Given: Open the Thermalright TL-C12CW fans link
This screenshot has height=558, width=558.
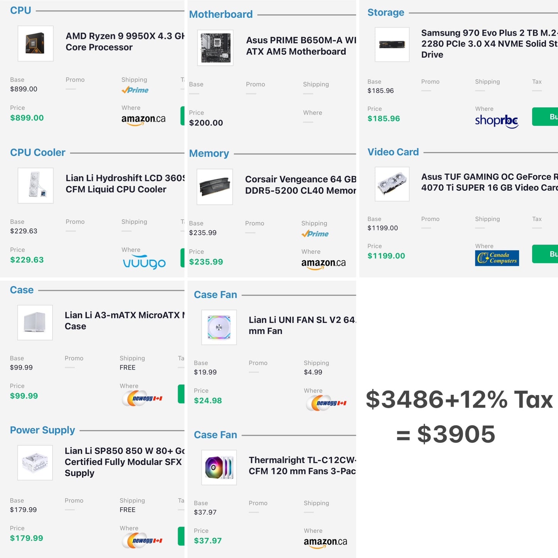Looking at the screenshot, I should [302, 465].
